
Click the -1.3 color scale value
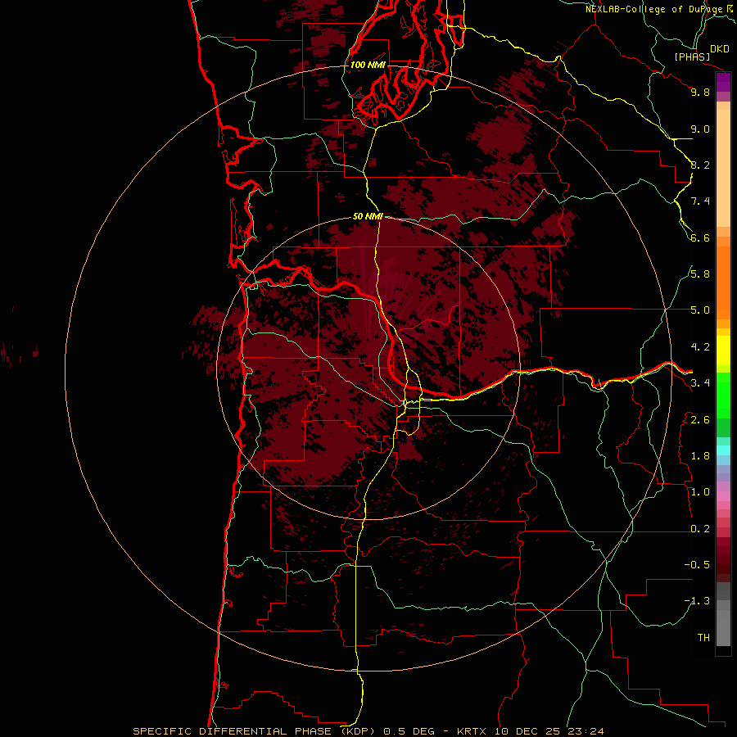coord(697,601)
